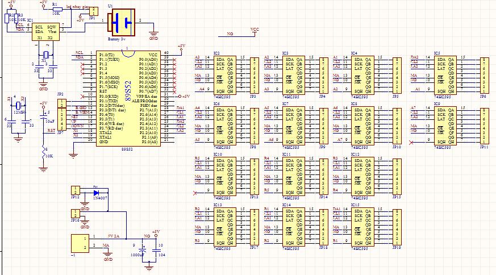Viewport: 496px width, 275px height.
Task: Select the JP7 five-pin header
Action: tap(62, 119)
